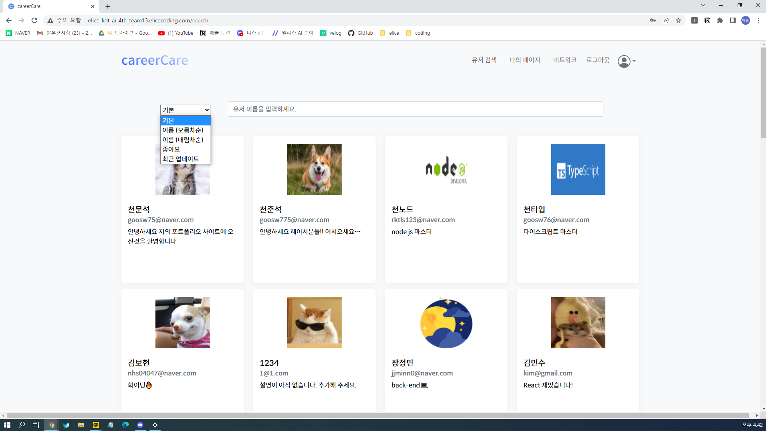Click the browser reload page icon
This screenshot has width=766, height=431.
pos(34,20)
